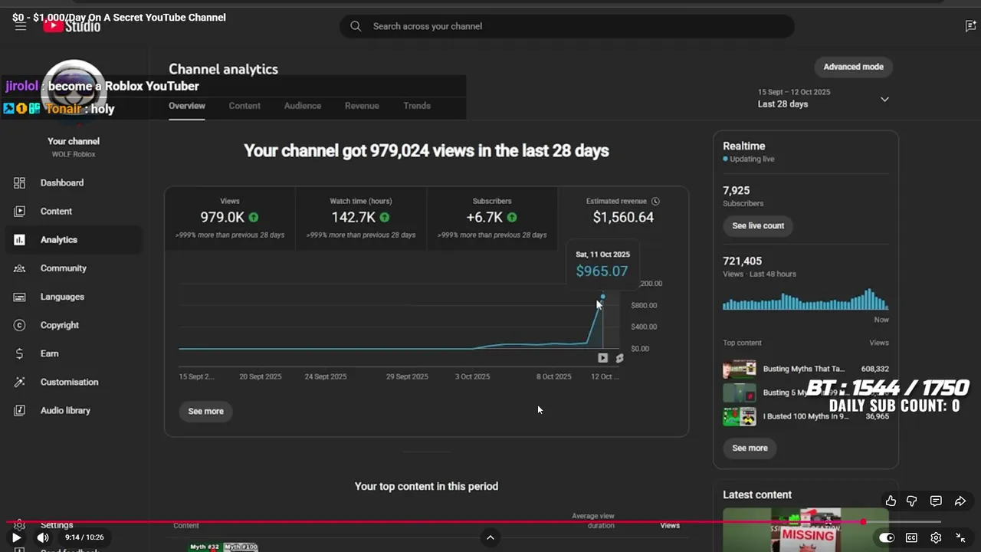Expand the chevron-up panel at bottom centre

click(490, 537)
